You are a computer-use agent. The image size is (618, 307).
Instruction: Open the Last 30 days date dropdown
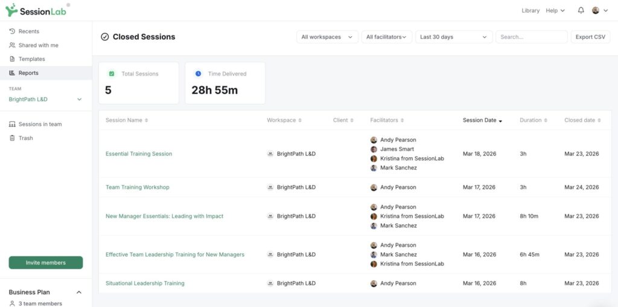454,37
